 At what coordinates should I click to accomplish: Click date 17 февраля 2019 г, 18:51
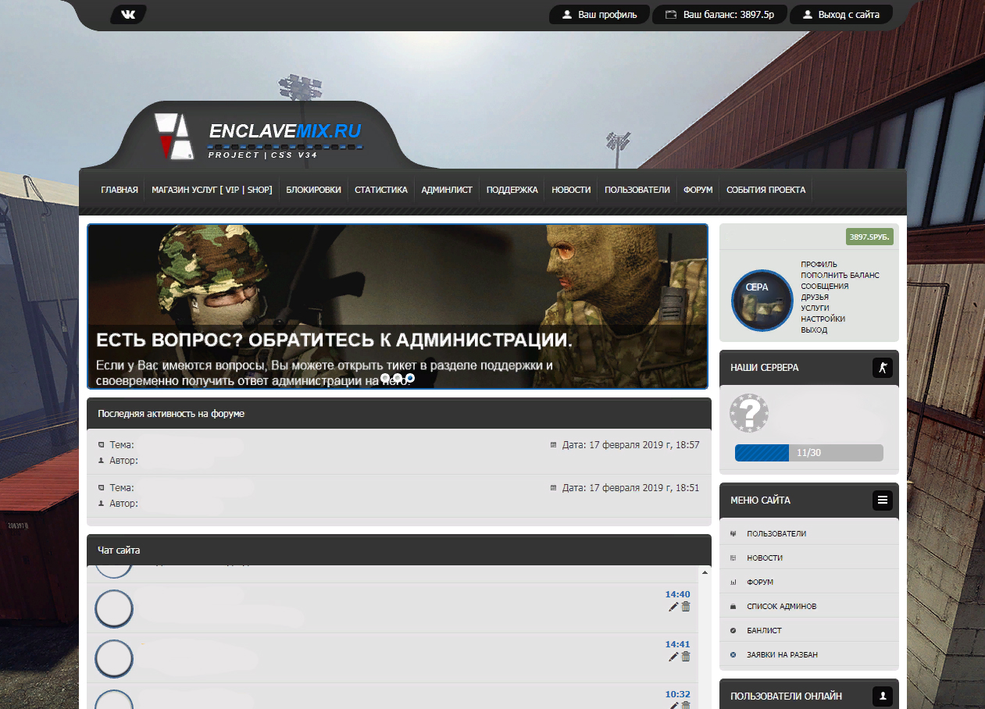click(x=630, y=488)
